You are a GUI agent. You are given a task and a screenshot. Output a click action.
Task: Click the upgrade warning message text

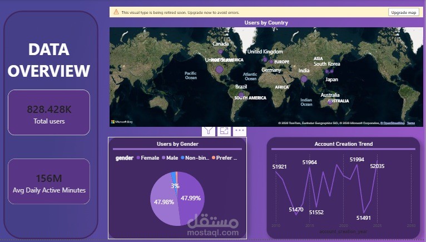click(180, 12)
